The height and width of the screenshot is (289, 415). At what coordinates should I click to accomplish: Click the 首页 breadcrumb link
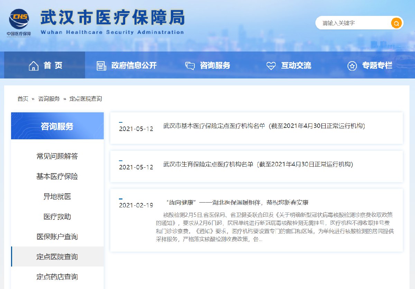(x=23, y=99)
